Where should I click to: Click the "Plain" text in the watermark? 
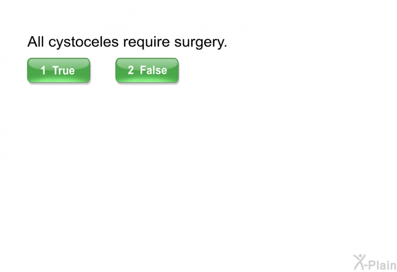(x=382, y=265)
